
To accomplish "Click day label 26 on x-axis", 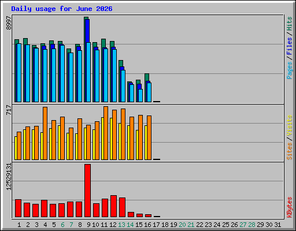I will click(x=234, y=225).
